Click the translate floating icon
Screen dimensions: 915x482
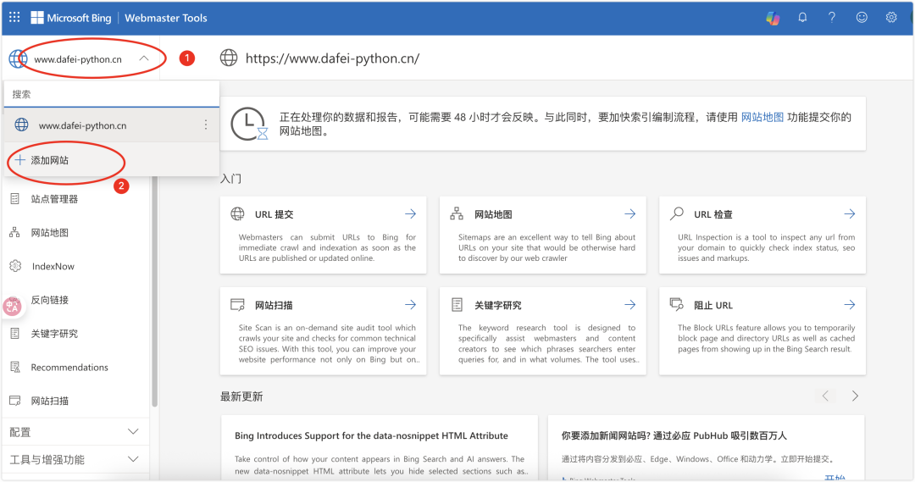coord(12,306)
